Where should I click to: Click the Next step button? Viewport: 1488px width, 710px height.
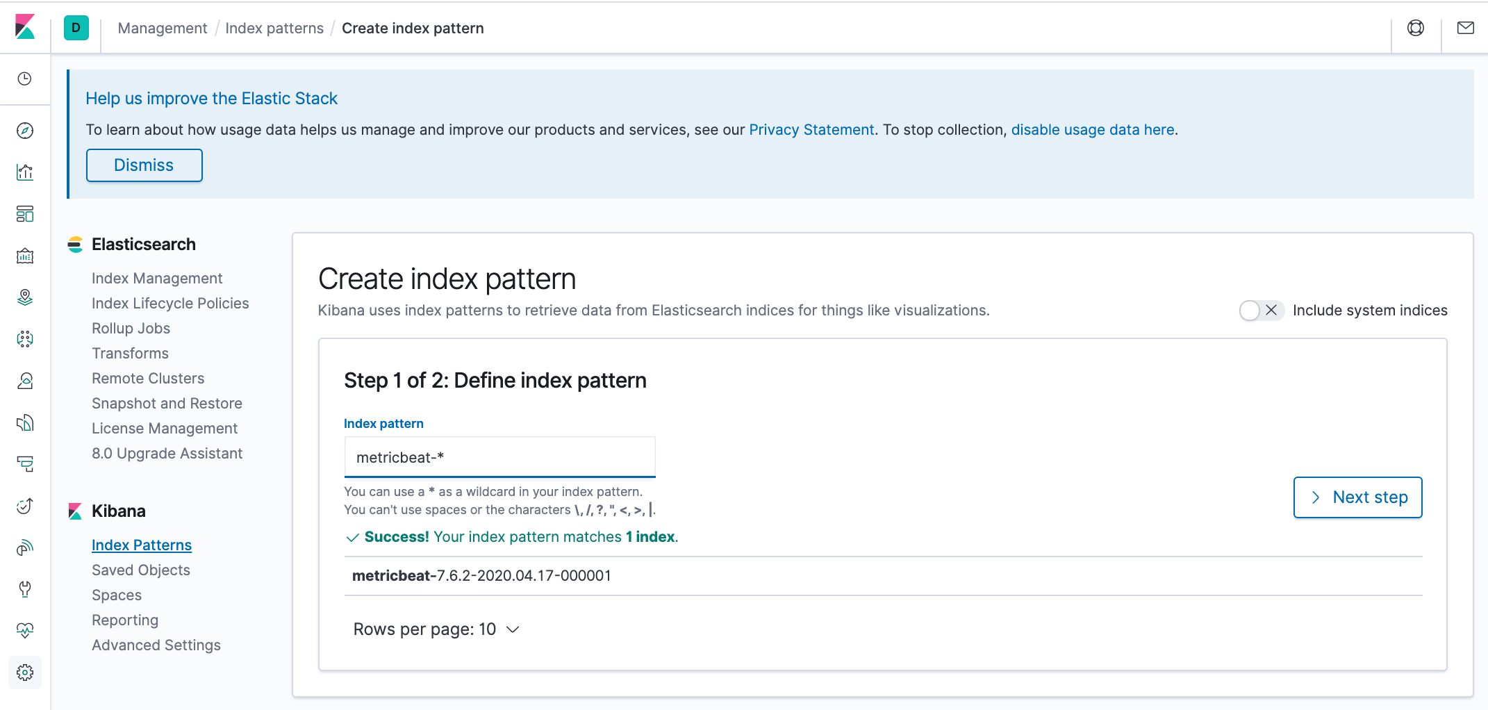(1357, 497)
